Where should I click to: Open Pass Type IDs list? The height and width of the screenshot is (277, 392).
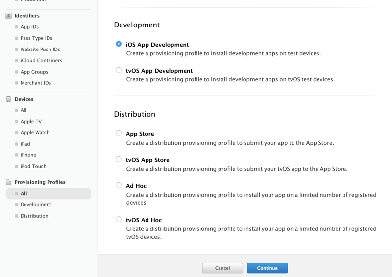point(36,38)
